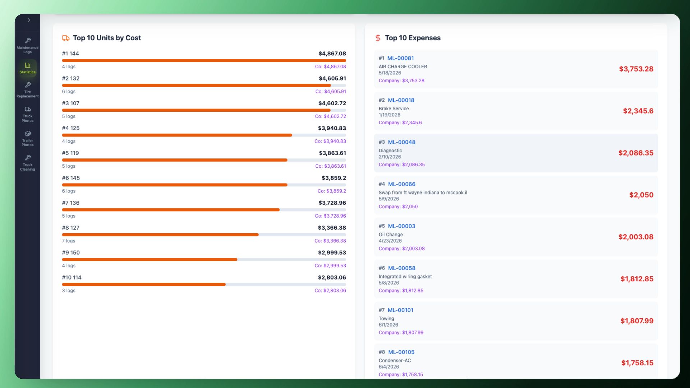Viewport: 690px width, 388px height.
Task: Click the cost bar for unit 107
Action: (204, 110)
